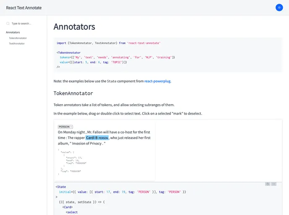Toggle the theme with the blue sun button
Screen dimensions: 289x215
point(279,8)
